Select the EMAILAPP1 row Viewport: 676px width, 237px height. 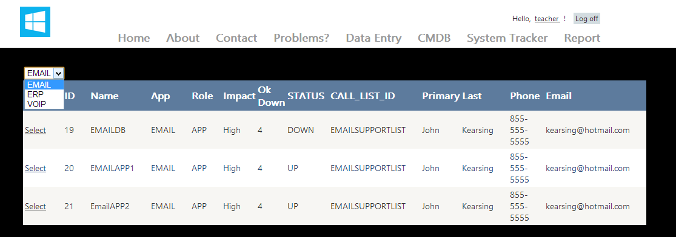point(35,168)
